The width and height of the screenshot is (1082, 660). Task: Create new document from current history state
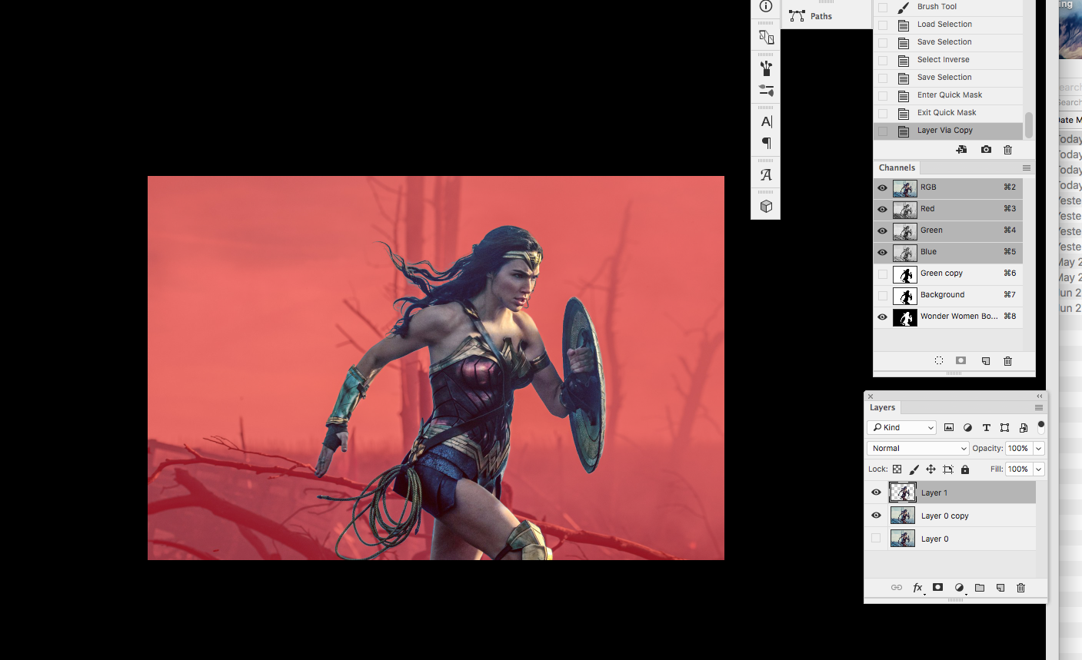coord(961,150)
